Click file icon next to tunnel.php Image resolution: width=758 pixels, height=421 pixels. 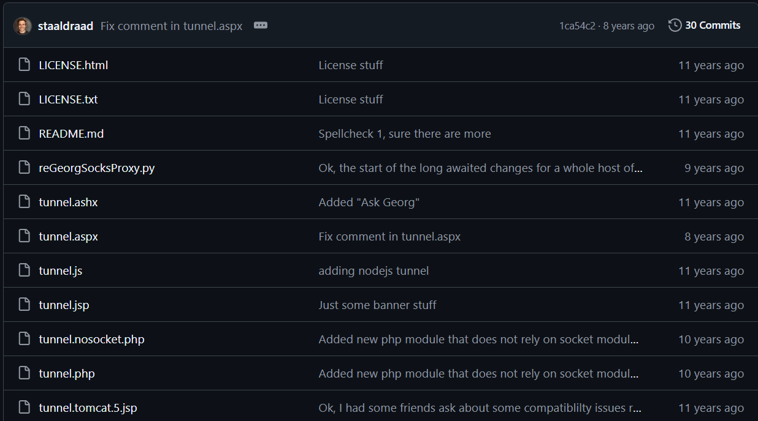coord(24,373)
